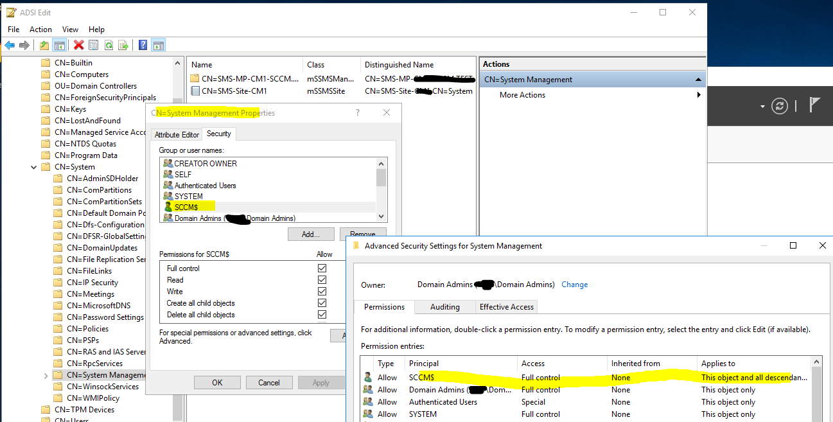
Task: Toggle Create all child objects permission
Action: pyautogui.click(x=323, y=303)
